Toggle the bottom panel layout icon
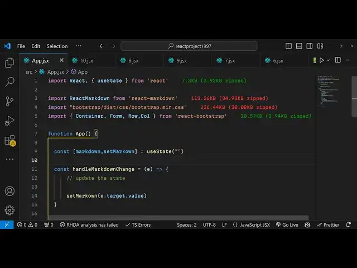 299,46
